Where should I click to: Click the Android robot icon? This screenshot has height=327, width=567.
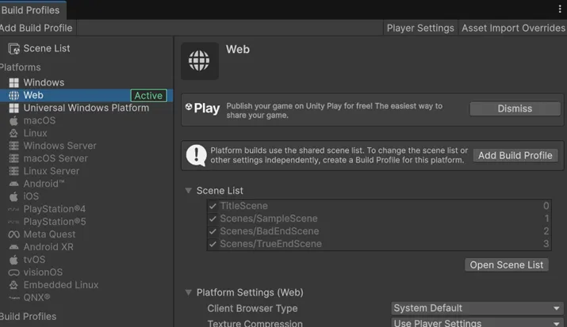(13, 184)
